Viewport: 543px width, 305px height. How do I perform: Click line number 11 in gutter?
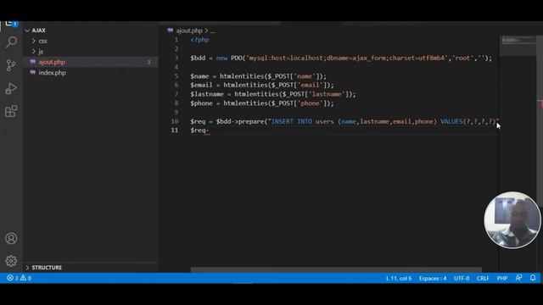point(175,130)
